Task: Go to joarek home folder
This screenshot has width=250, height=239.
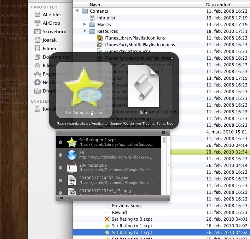Action: point(46,40)
